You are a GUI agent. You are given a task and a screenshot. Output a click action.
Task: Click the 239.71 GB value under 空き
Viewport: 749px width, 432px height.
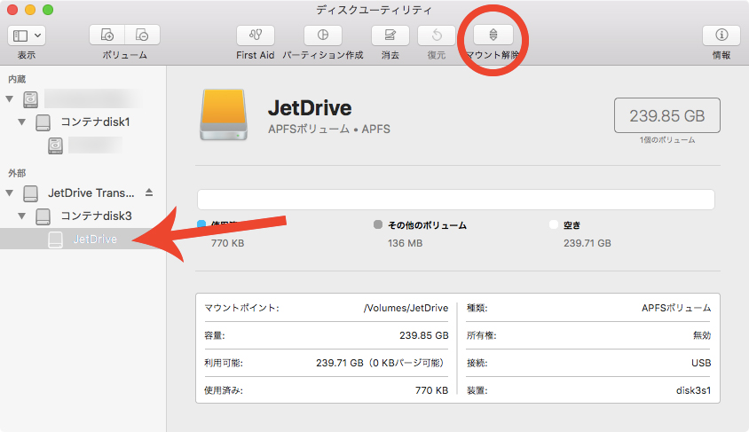587,243
